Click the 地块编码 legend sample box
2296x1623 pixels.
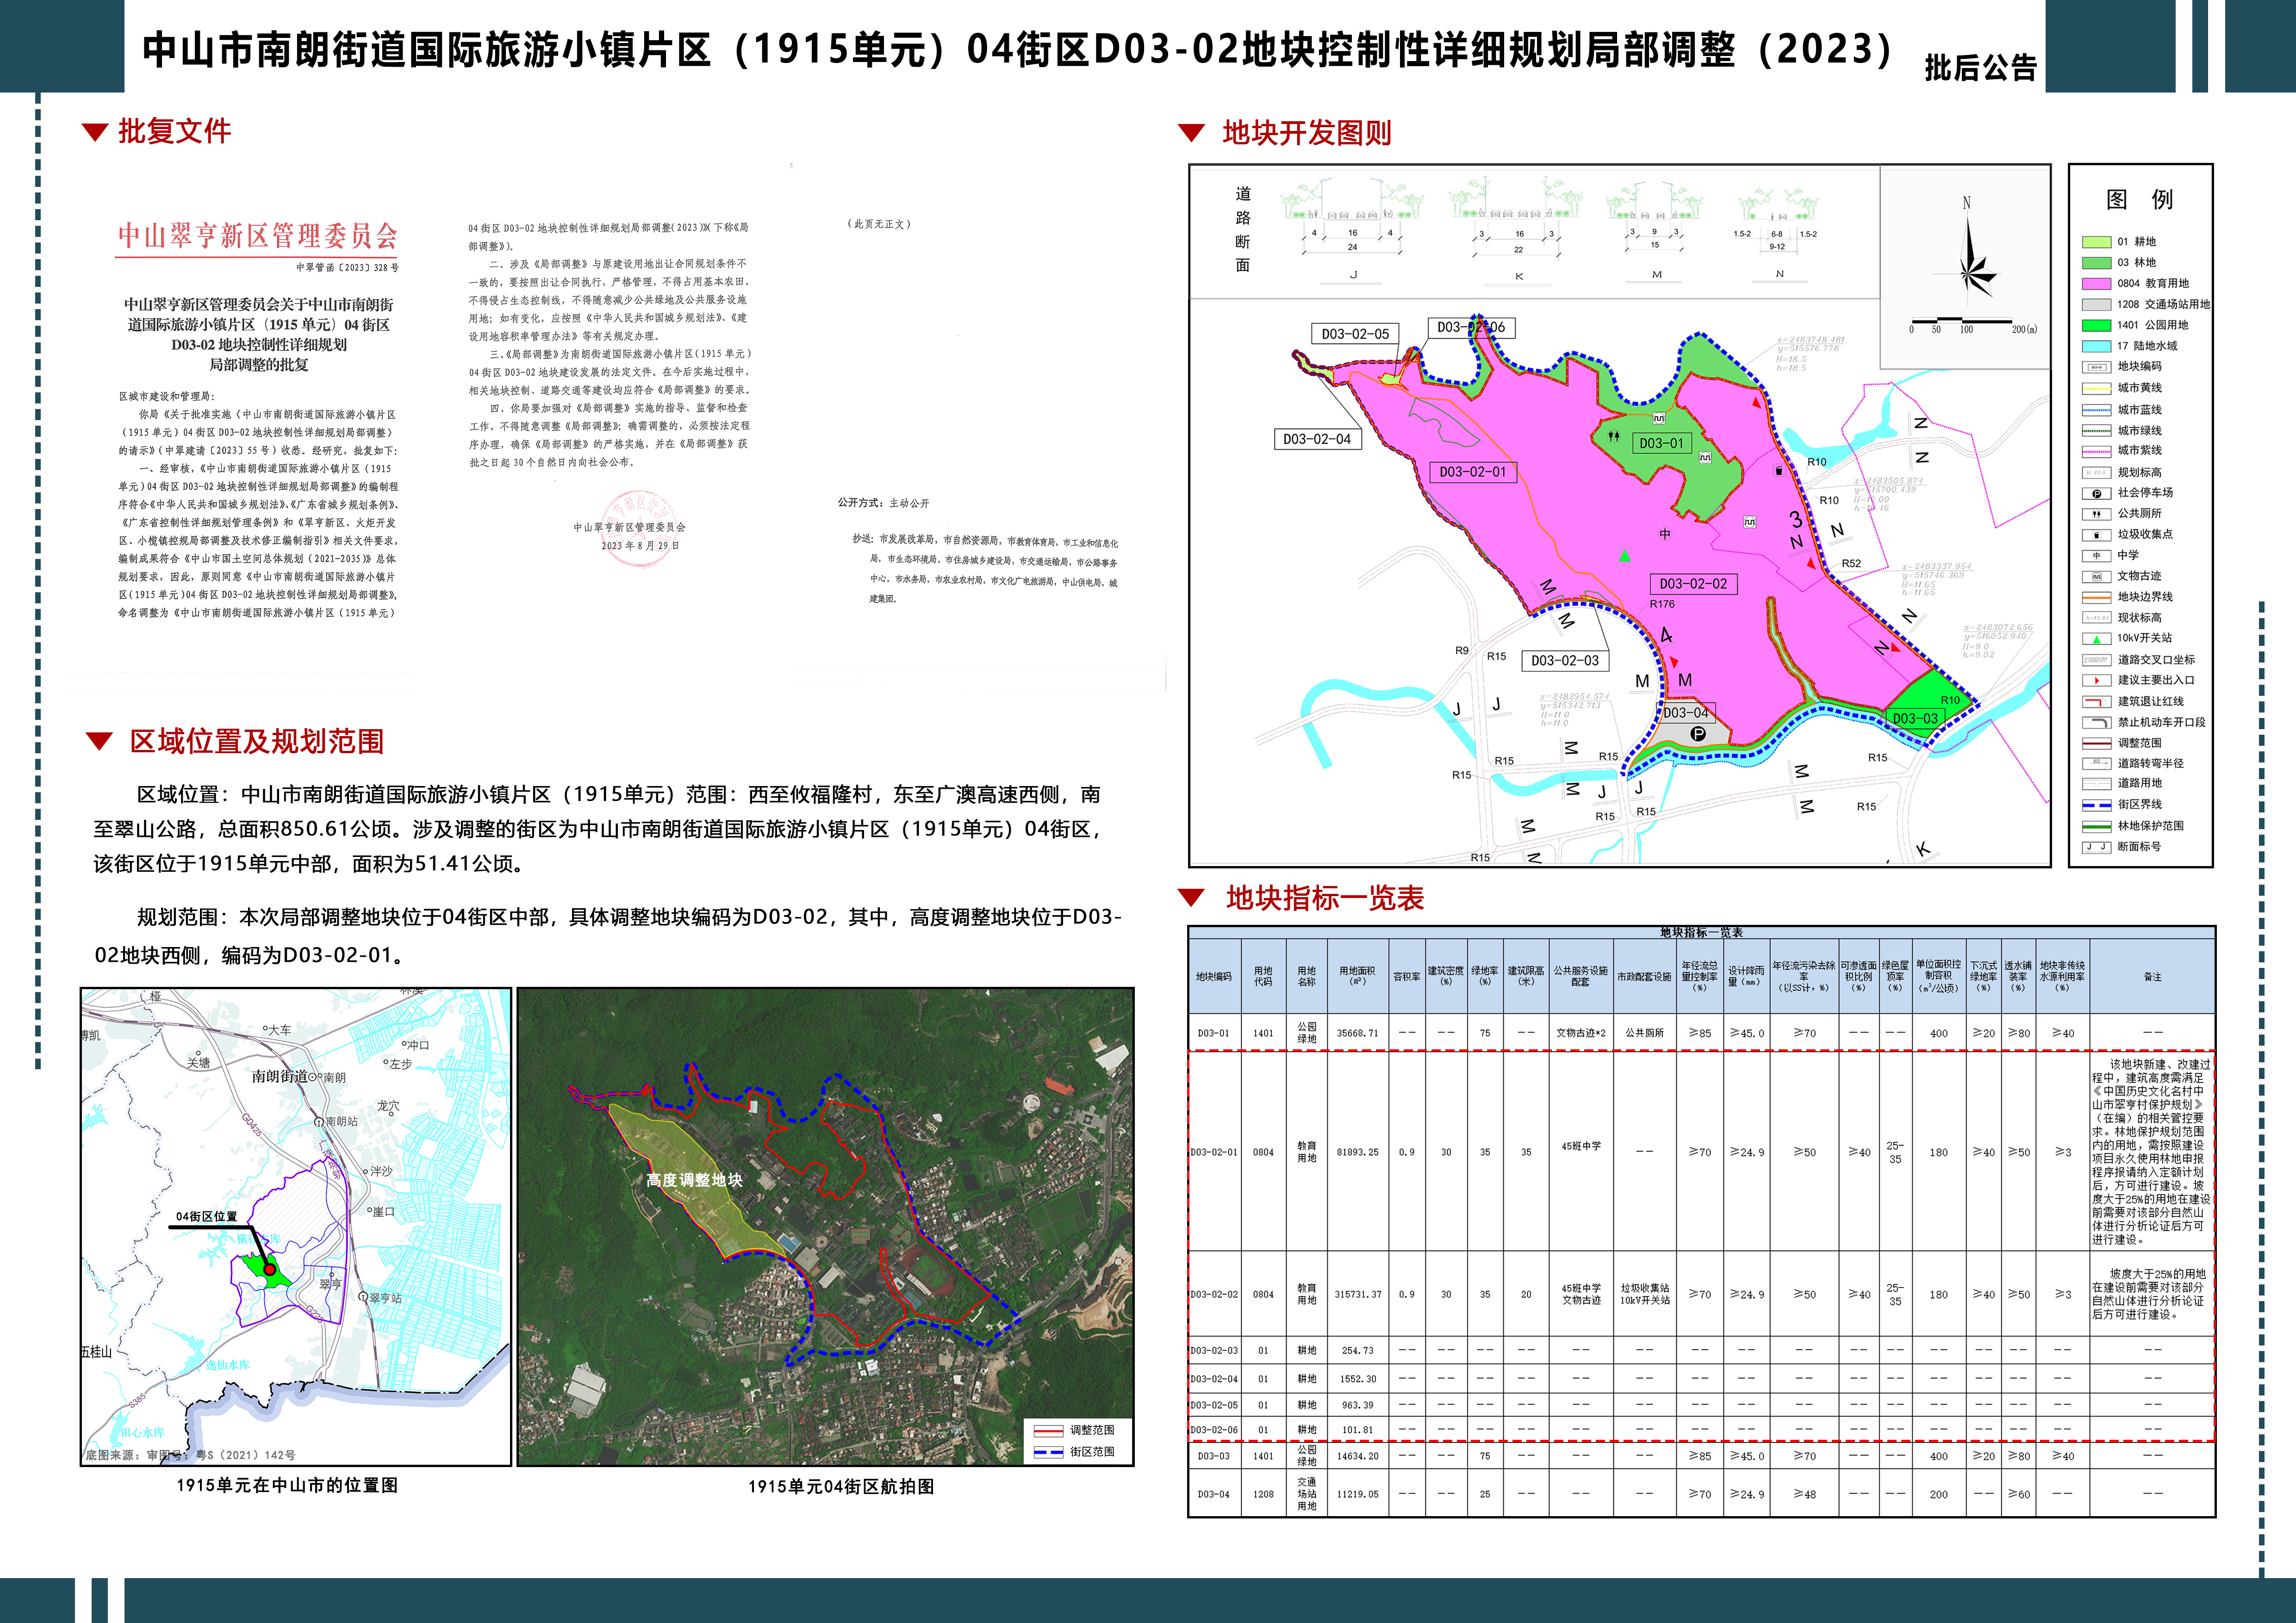[2096, 367]
